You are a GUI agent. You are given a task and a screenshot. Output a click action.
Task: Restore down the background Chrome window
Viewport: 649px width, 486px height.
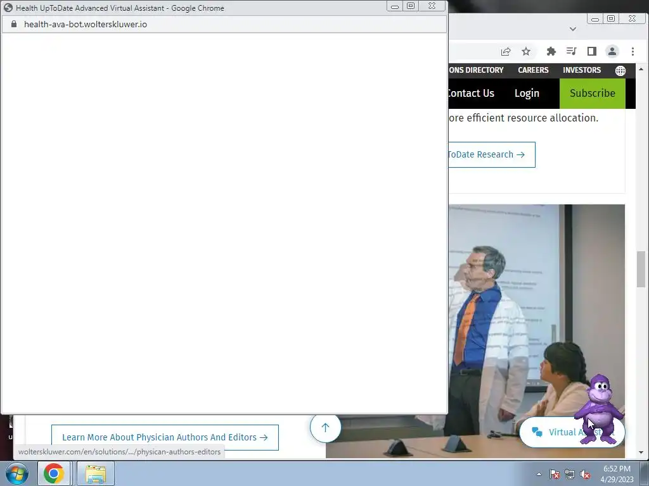(611, 19)
